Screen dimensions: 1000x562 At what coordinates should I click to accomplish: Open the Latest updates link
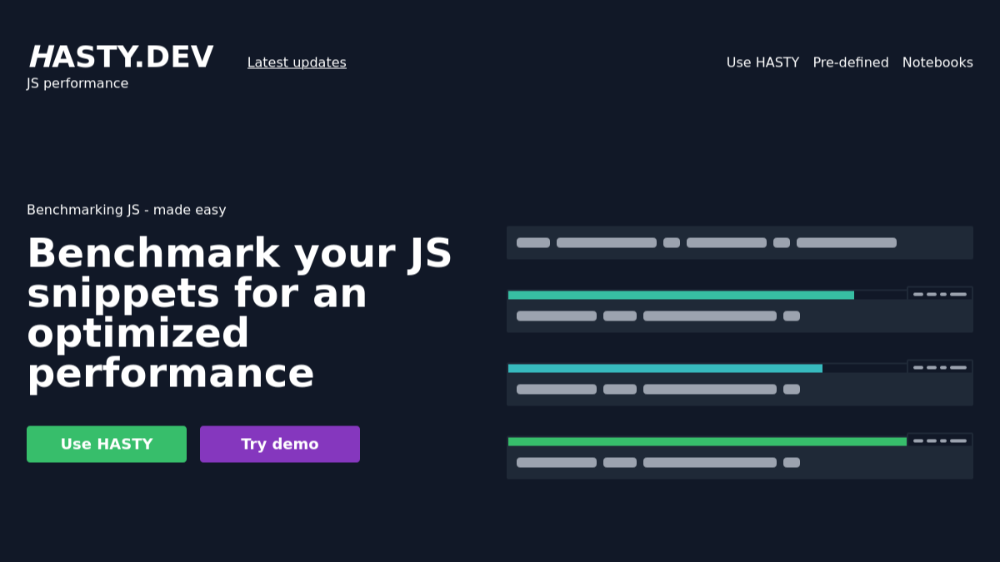[297, 62]
